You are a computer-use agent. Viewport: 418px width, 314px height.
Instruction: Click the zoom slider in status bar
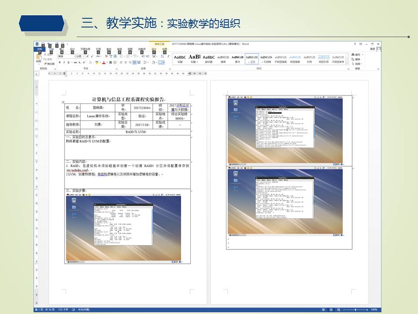[x=355, y=310]
